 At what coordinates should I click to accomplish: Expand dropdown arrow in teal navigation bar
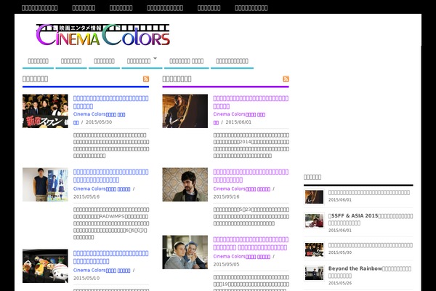[x=156, y=58]
